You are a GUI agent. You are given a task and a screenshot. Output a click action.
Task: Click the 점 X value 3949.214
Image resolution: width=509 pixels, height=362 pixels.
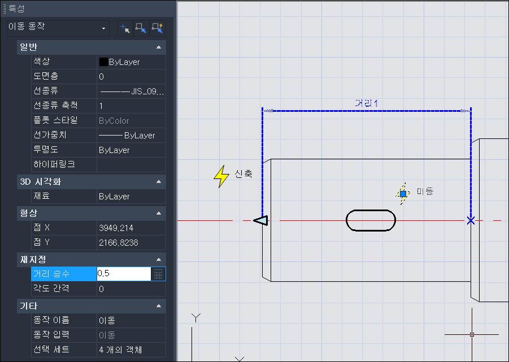[x=131, y=228]
